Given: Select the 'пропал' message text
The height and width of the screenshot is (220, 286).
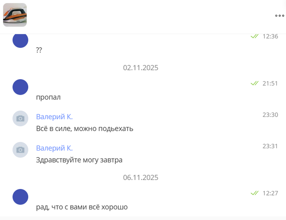Looking at the screenshot, I should point(48,97).
